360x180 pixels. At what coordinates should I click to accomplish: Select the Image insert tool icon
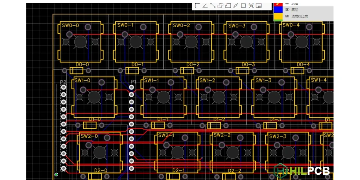coord(259,6)
